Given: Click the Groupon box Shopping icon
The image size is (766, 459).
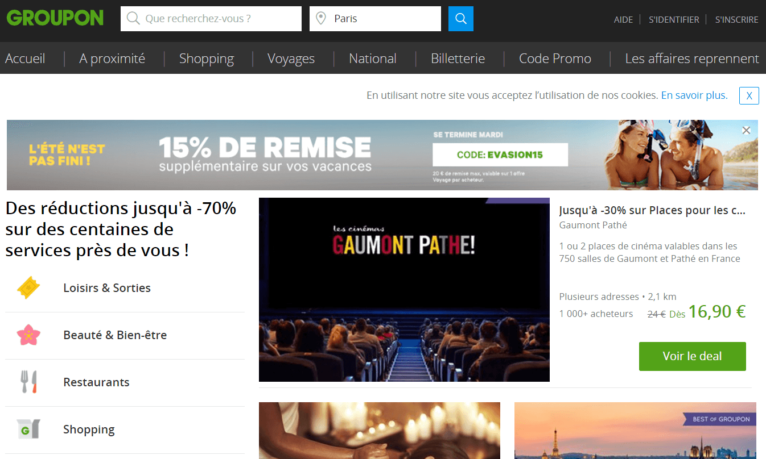Looking at the screenshot, I should click(x=28, y=429).
